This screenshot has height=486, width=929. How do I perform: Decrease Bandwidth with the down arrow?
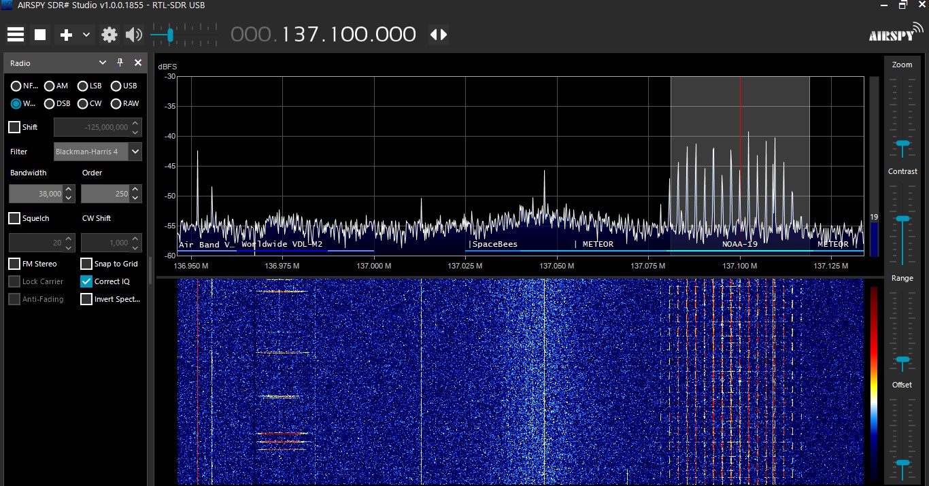click(69, 198)
